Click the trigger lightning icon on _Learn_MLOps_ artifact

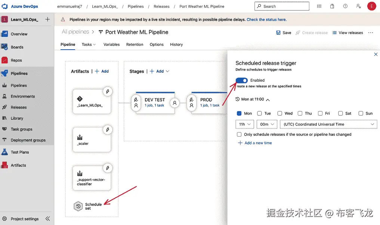[x=108, y=91]
